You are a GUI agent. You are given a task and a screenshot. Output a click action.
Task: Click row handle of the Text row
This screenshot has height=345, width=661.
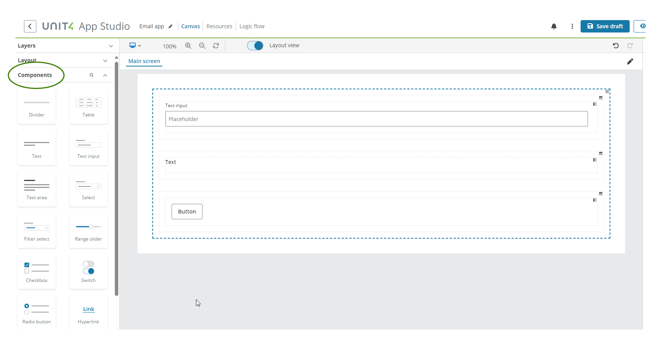[x=601, y=154]
